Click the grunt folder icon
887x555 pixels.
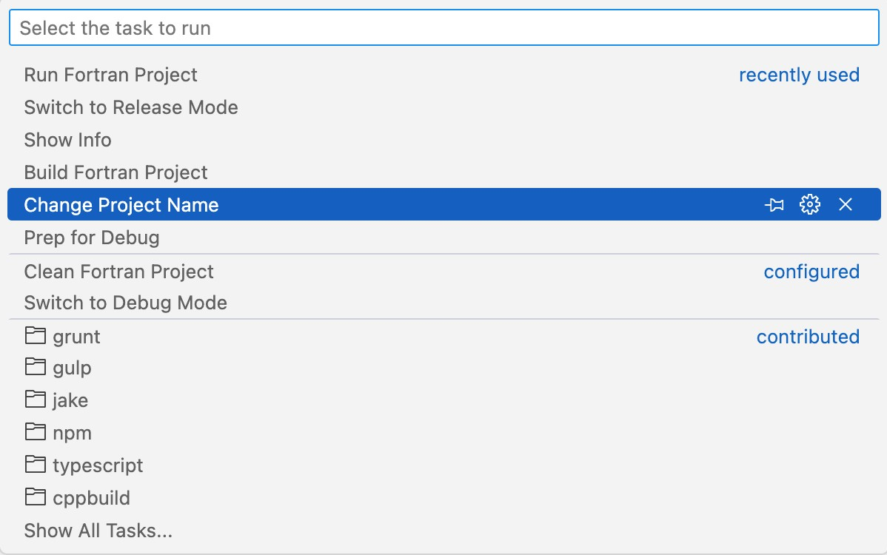coord(35,336)
